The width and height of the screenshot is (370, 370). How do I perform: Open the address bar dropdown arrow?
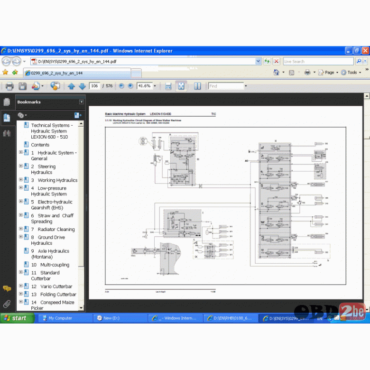click(258, 61)
